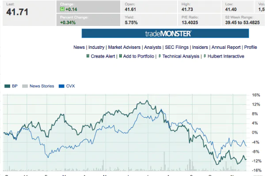265x176 pixels.
Task: Open the Analysts link
Action: click(152, 48)
